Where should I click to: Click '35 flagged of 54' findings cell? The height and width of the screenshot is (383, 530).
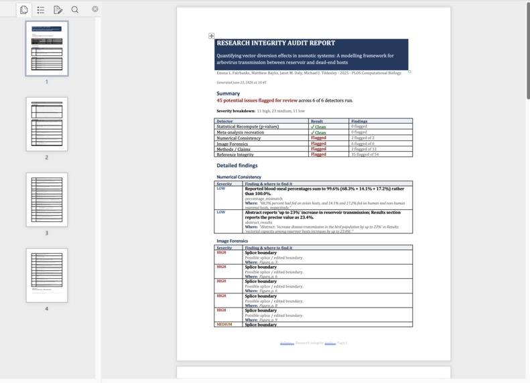[381, 154]
